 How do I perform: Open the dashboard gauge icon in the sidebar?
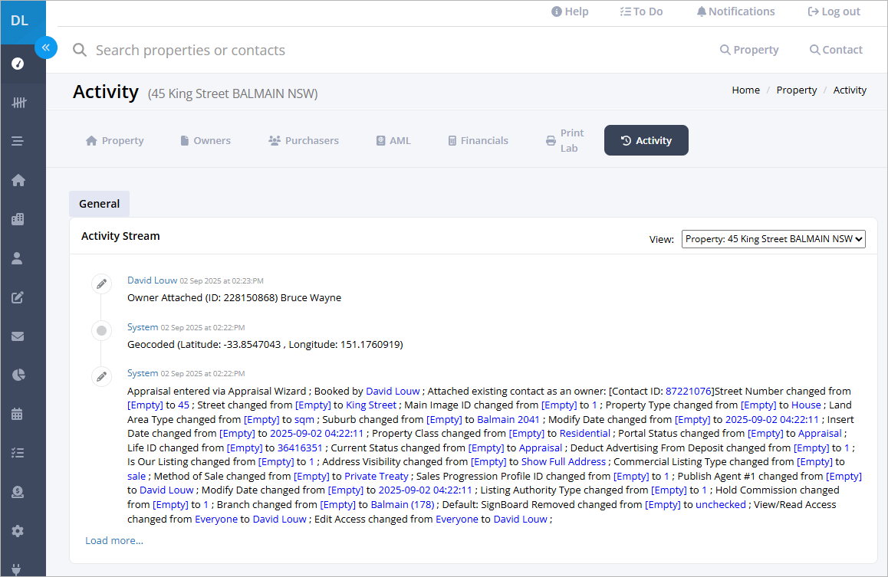click(x=18, y=64)
